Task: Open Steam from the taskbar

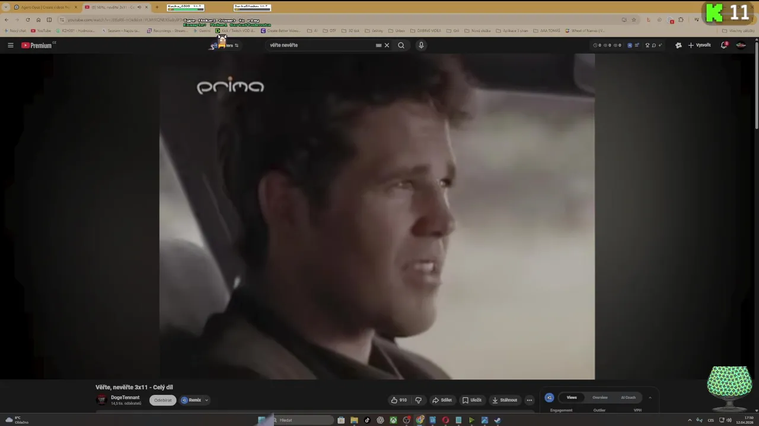Action: [497, 420]
